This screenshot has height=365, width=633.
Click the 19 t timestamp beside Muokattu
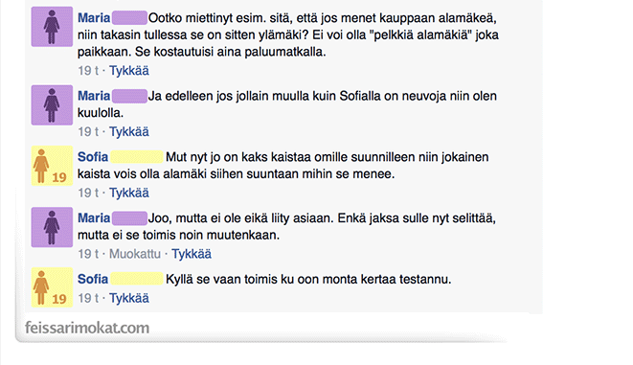[x=88, y=254]
